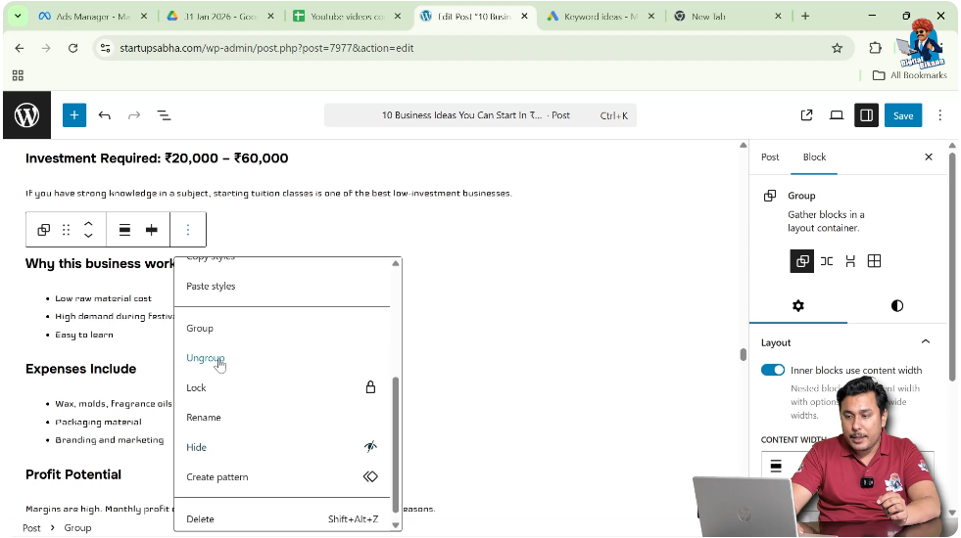This screenshot has height=538, width=961.
Task: Open the block inserter plus button
Action: (74, 115)
